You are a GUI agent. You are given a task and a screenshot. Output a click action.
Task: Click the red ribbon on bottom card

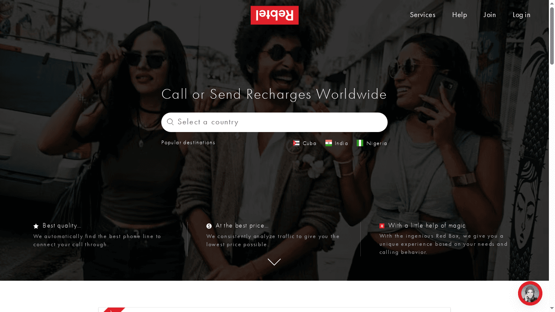(114, 310)
